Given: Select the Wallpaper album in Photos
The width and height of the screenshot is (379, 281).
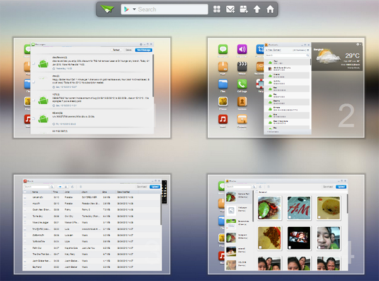Looking at the screenshot, I should [239, 210].
